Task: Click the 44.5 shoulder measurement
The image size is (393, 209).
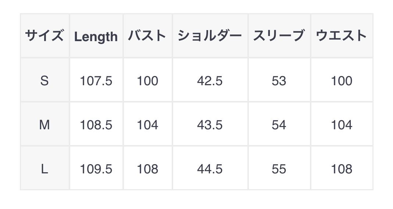Action: 210,169
